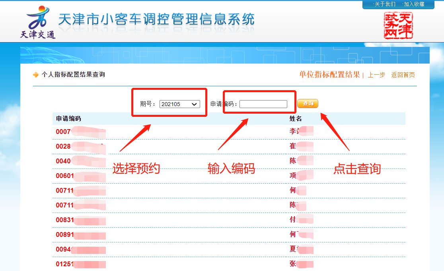Click the orange arrow icon beside 个人指标配置结果查询

pos(36,75)
